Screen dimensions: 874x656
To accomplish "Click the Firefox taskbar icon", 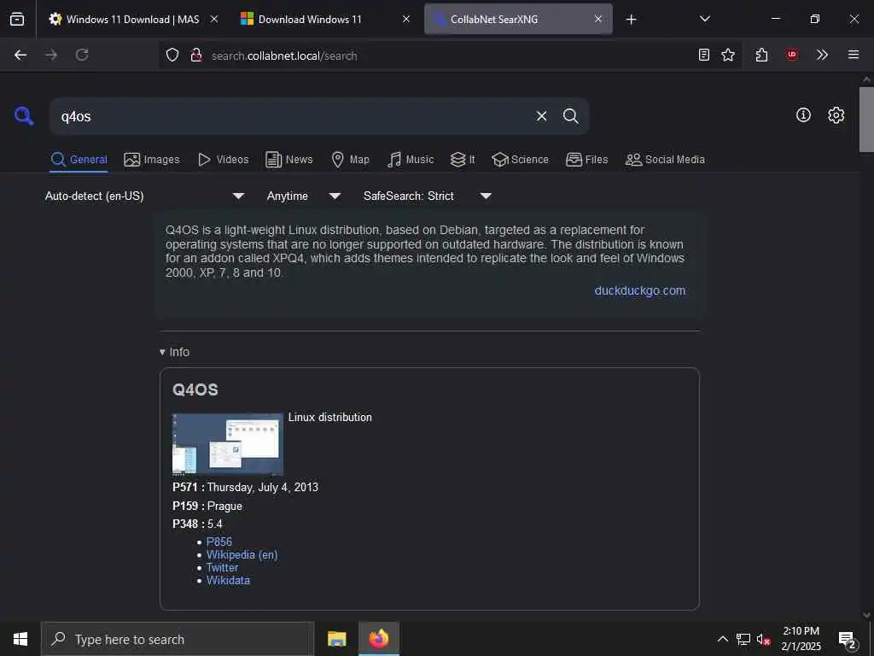I will coord(378,639).
